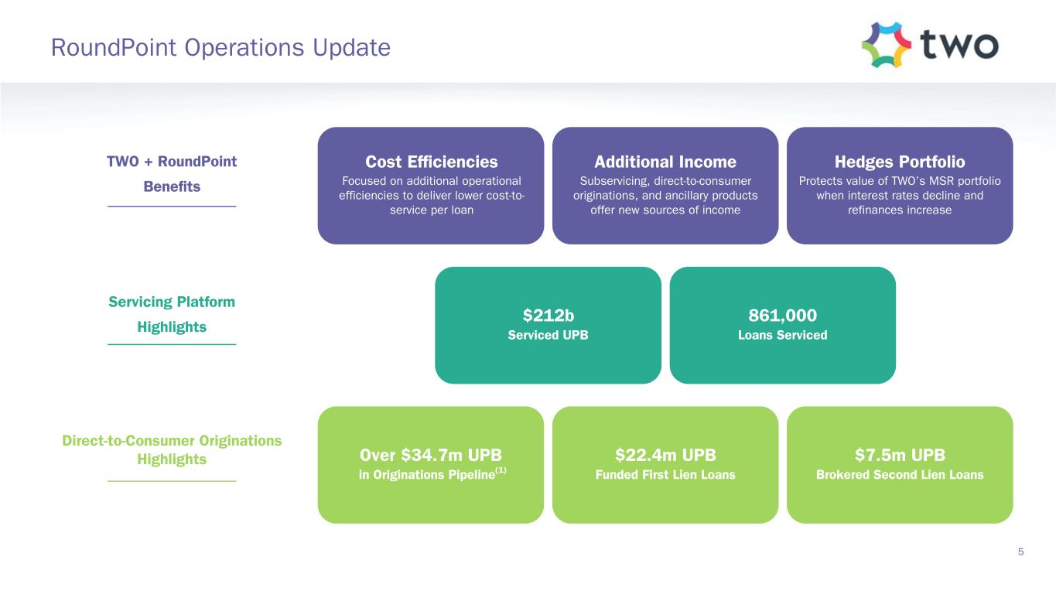Select the 861,000 Loans Serviced tile

point(782,325)
